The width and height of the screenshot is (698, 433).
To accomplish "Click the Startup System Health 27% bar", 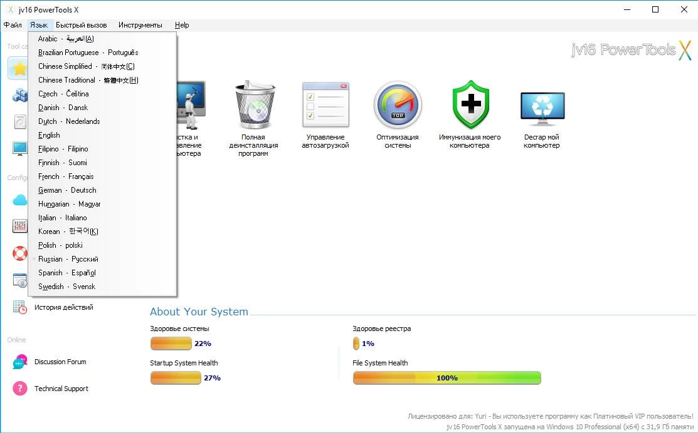I will (176, 378).
